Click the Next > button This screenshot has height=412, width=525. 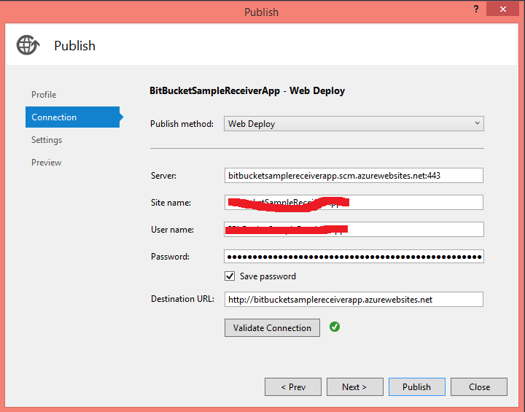[x=355, y=387]
